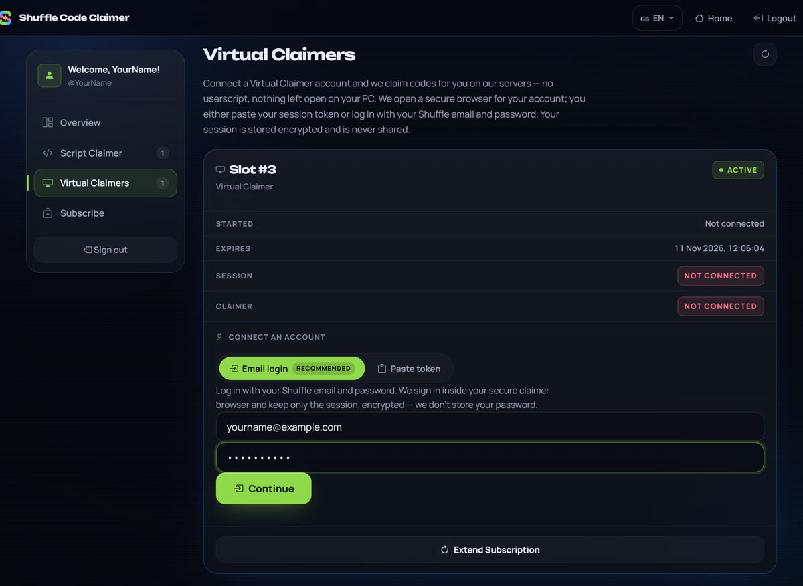Click the monitor icon next to Slot #3
The width and height of the screenshot is (803, 586).
pyautogui.click(x=220, y=170)
